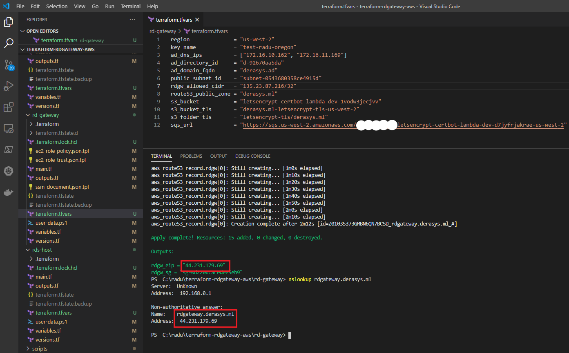This screenshot has width=569, height=353.
Task: Click the "us-west-2" region value
Action: (x=257, y=40)
